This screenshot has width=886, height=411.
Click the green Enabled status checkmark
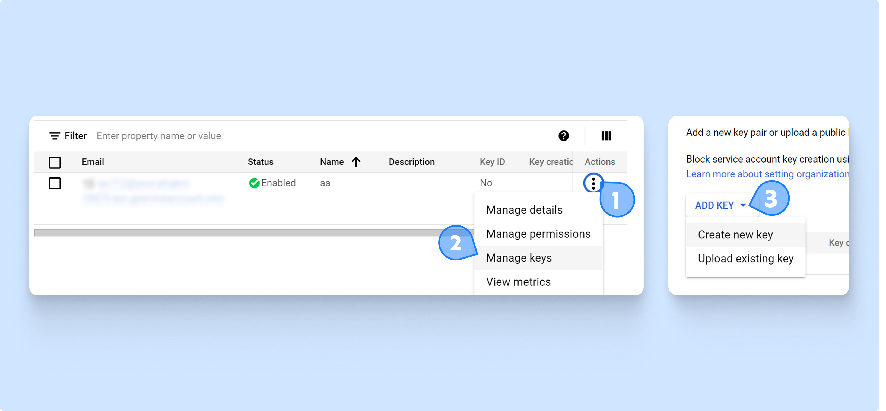point(254,183)
